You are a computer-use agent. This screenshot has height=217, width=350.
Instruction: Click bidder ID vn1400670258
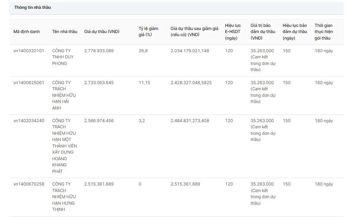(29, 184)
